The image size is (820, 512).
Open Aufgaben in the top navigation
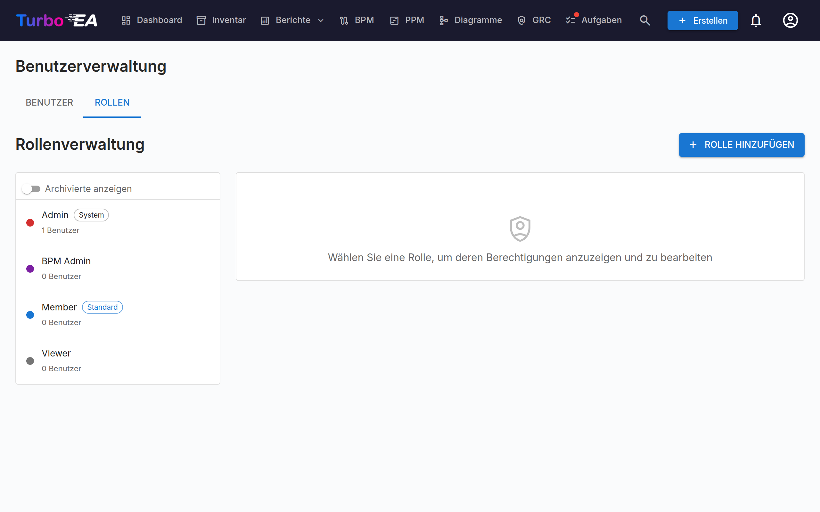pos(594,20)
